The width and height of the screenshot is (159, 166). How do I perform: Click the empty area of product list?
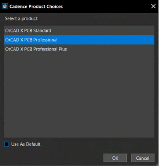click(x=79, y=95)
